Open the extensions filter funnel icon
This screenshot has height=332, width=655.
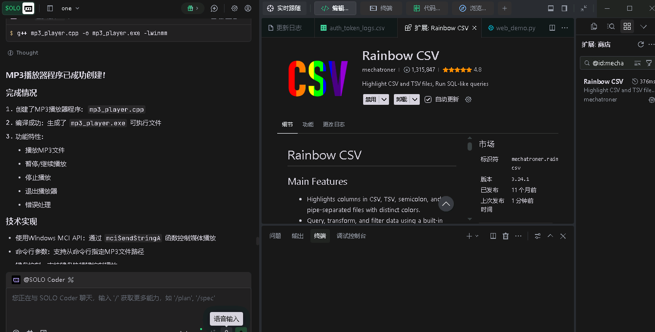(649, 63)
